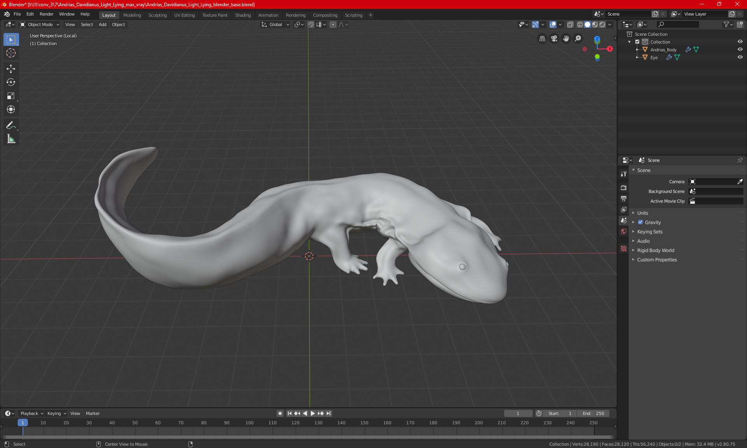Hide Andrias_Body with its eye icon
Image resolution: width=747 pixels, height=448 pixels.
click(740, 49)
